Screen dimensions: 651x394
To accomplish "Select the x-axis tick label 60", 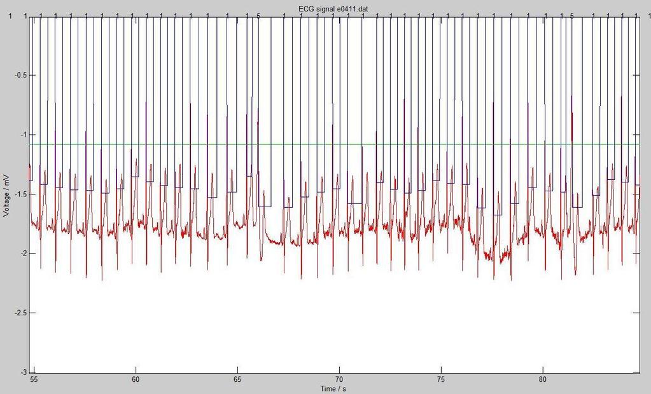I will pyautogui.click(x=136, y=379).
